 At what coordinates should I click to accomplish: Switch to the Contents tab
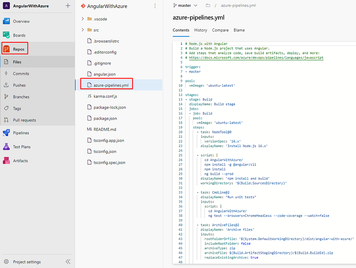click(x=181, y=30)
